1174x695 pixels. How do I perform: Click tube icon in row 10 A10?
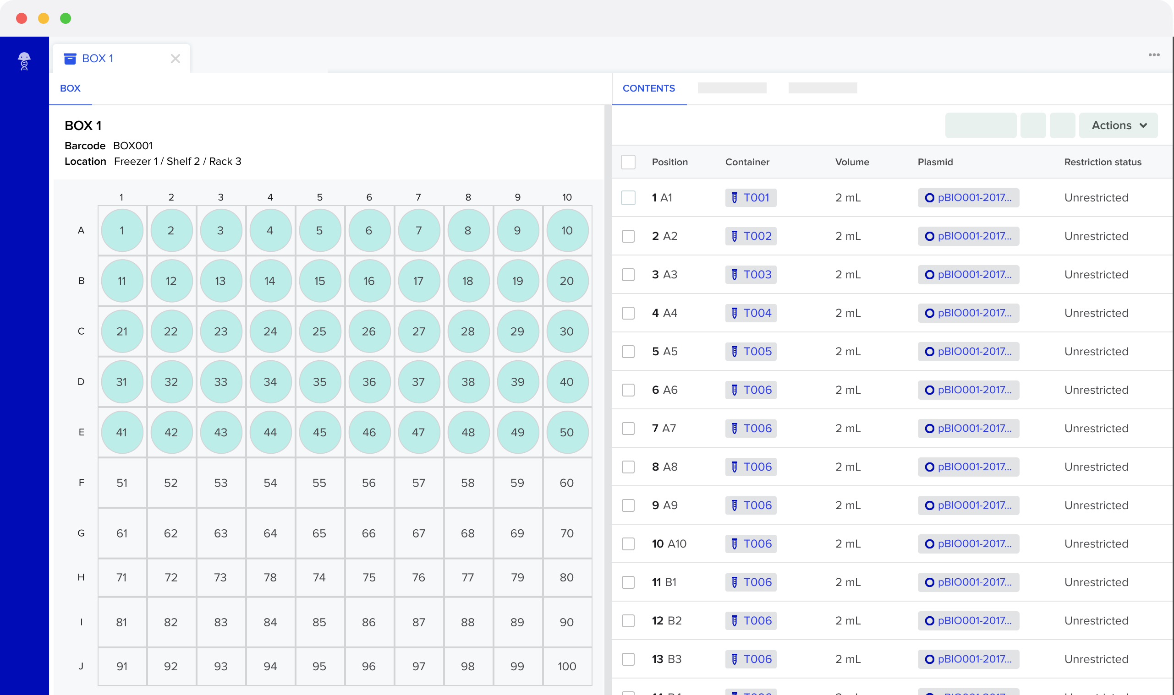[735, 544]
